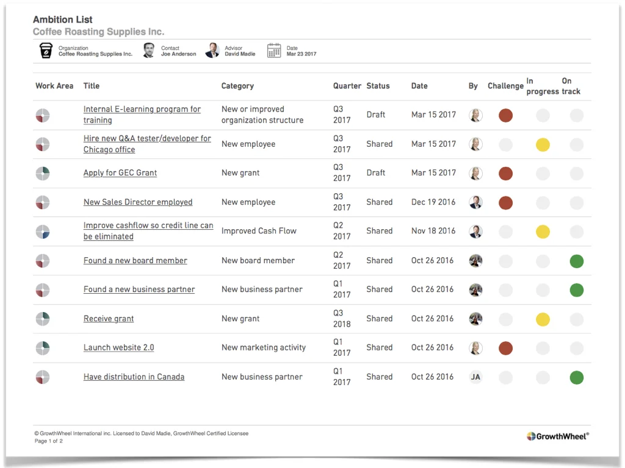Select red Challenge dot for Launch website 2.0
Viewport: 625px width, 468px height.
click(x=505, y=348)
